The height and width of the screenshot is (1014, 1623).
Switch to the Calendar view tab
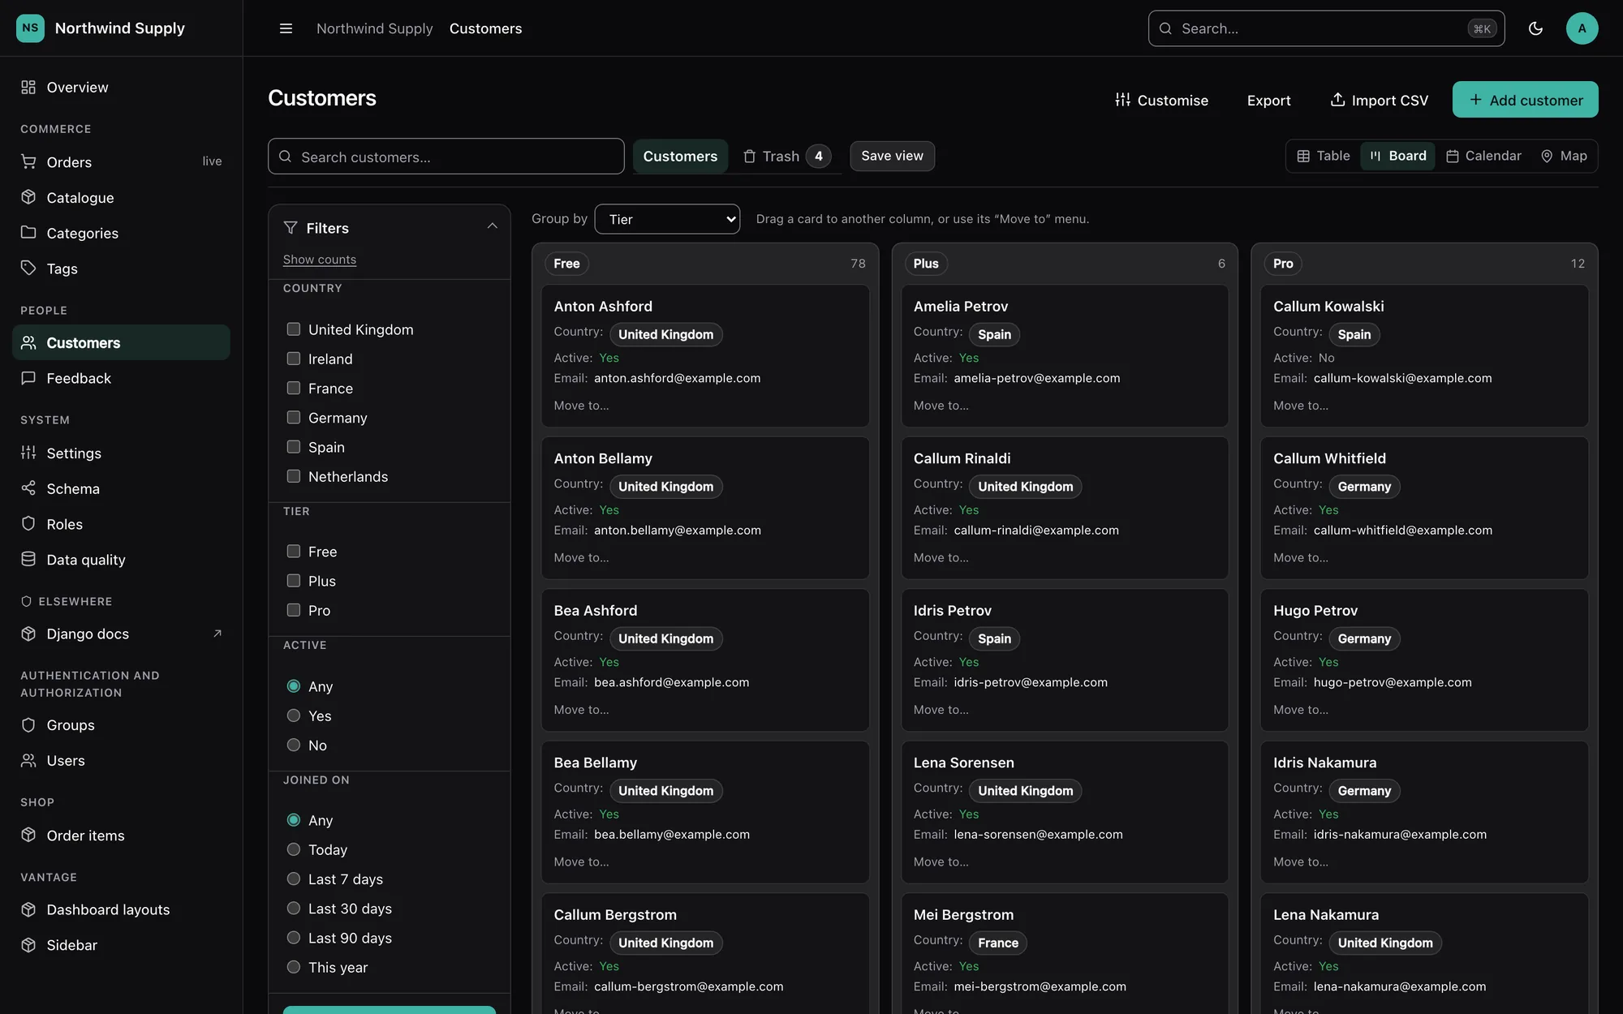pos(1483,156)
